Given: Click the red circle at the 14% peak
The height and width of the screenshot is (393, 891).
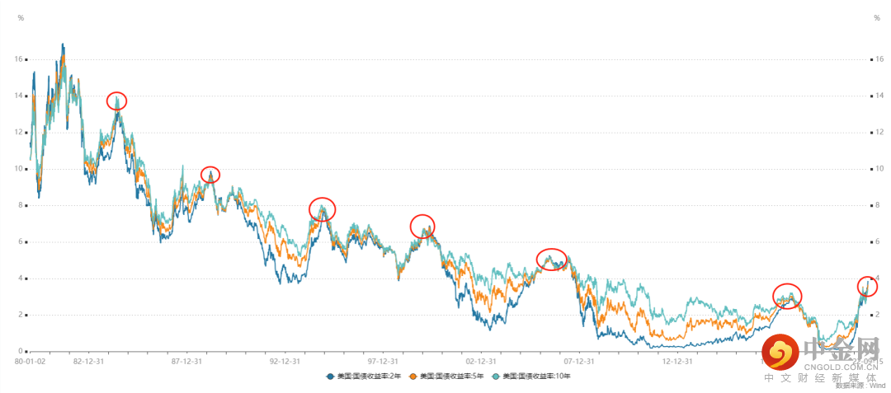Looking at the screenshot, I should [117, 101].
